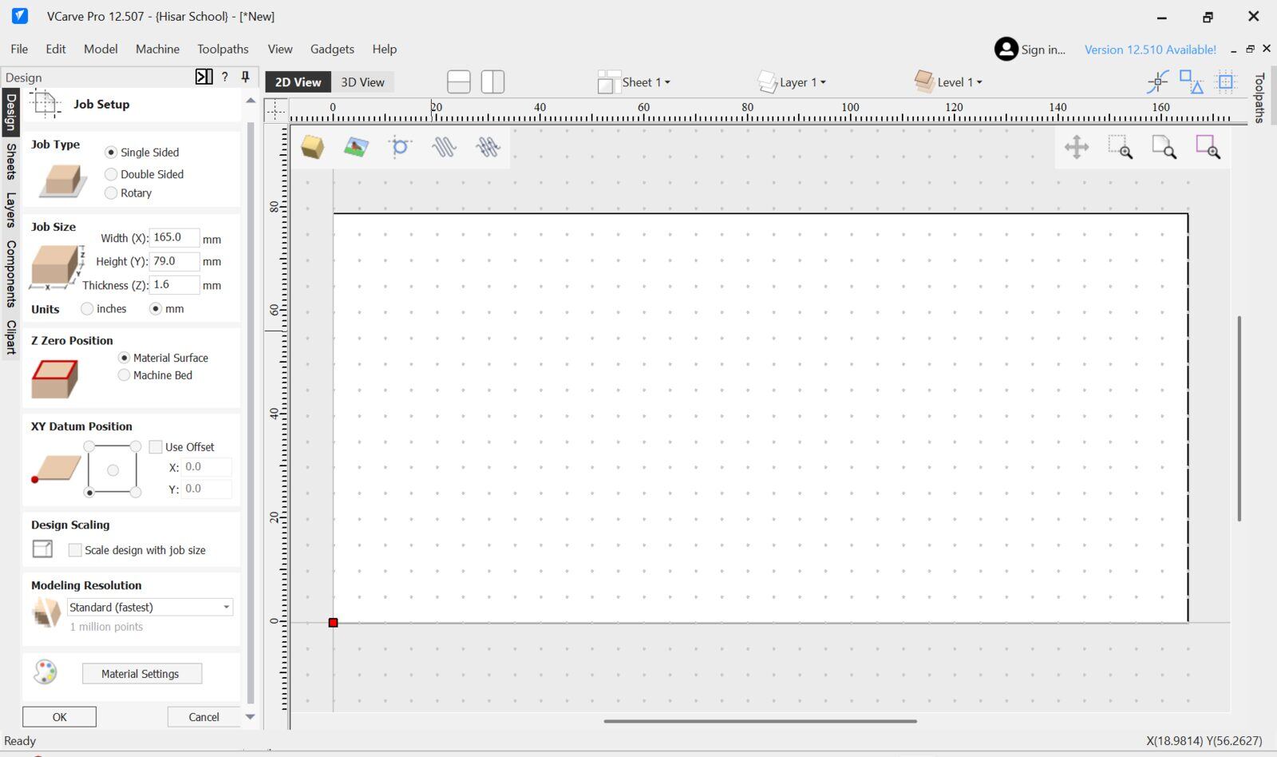The height and width of the screenshot is (757, 1277).
Task: Click the node/vector snapping icon in view toolbar
Action: pyautogui.click(x=400, y=147)
